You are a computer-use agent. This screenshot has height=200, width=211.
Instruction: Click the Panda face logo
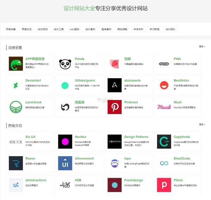pos(65,64)
